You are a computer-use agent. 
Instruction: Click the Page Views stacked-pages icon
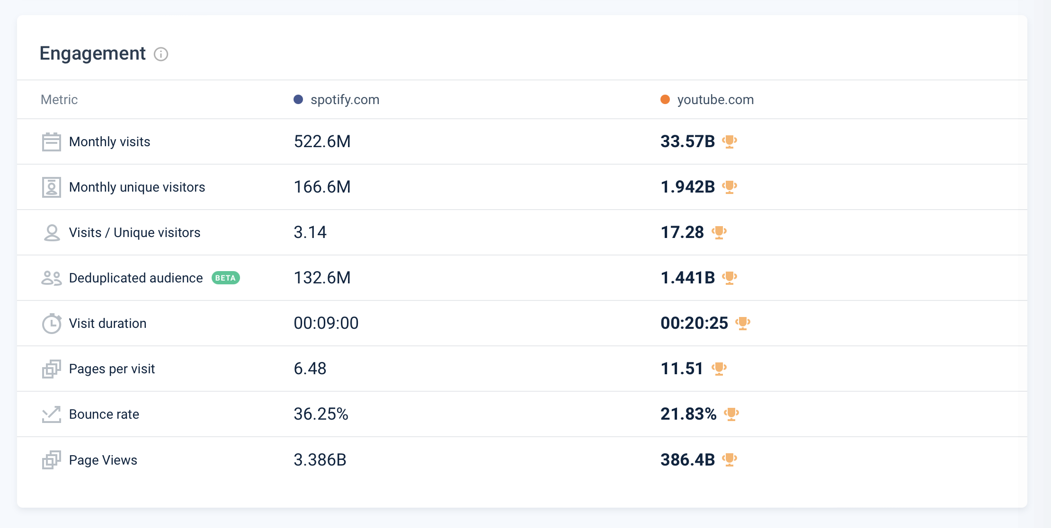(51, 460)
